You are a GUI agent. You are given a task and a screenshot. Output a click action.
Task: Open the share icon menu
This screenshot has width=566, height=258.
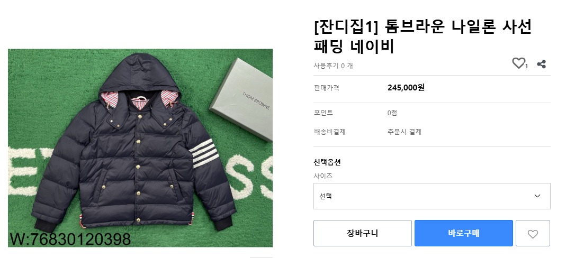[541, 64]
